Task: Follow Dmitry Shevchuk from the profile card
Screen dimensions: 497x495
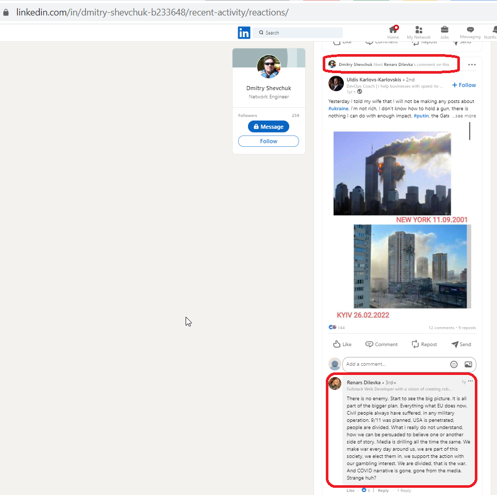Action: click(269, 141)
